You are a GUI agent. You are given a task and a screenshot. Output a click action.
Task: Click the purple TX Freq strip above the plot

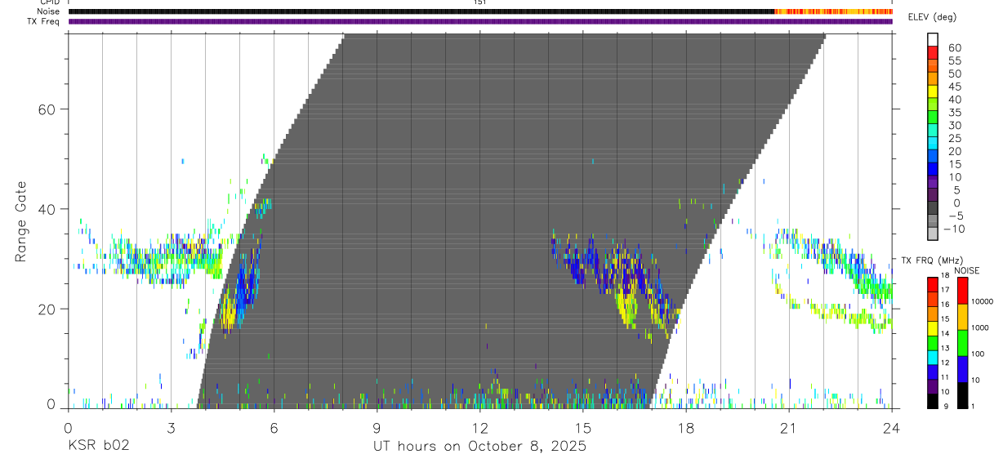480,21
